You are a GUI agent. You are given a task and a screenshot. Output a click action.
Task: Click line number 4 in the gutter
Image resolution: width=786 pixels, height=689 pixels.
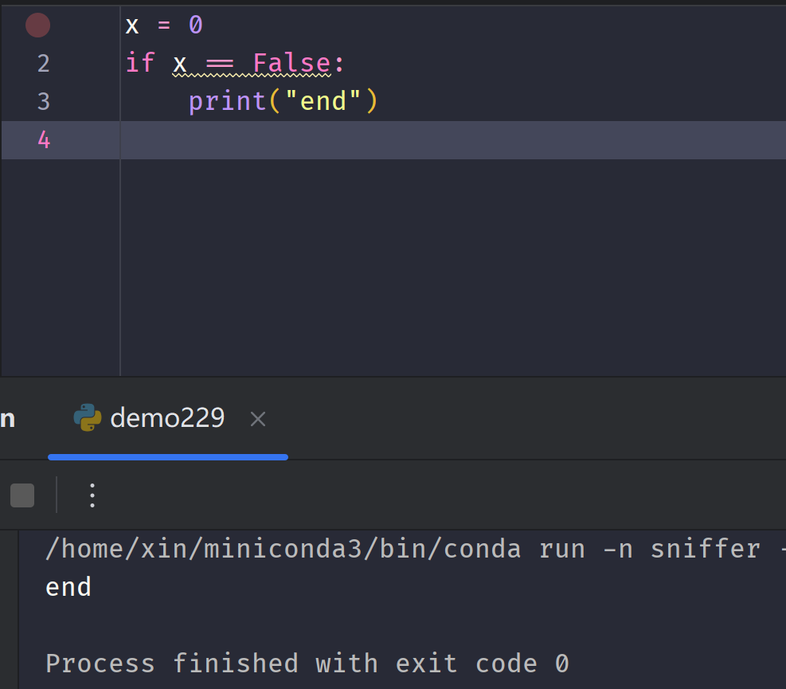43,139
